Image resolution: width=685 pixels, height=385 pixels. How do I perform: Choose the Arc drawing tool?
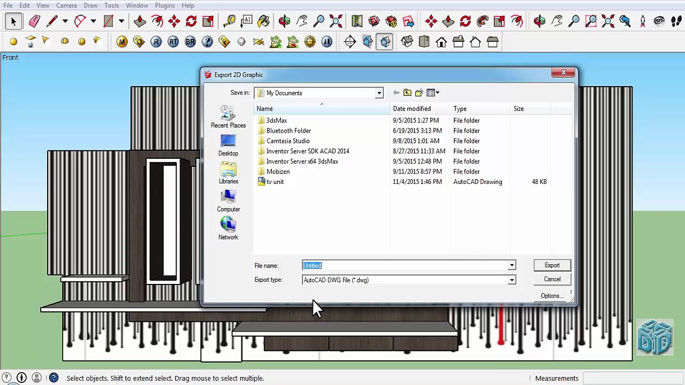pyautogui.click(x=80, y=21)
